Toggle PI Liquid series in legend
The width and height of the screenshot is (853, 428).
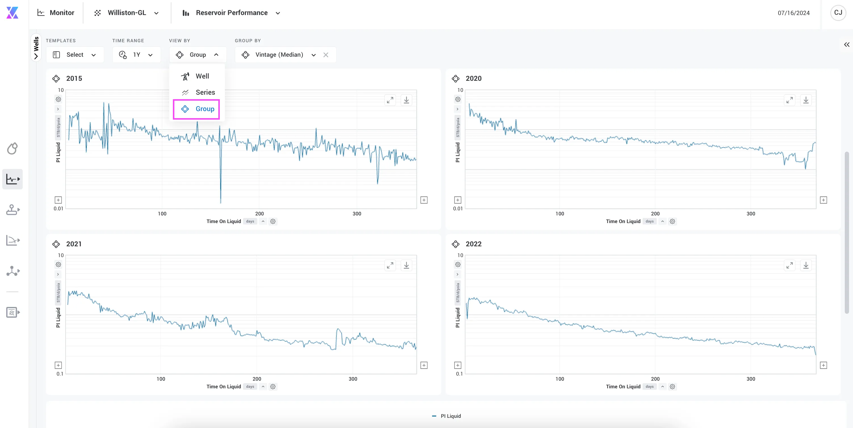point(446,416)
